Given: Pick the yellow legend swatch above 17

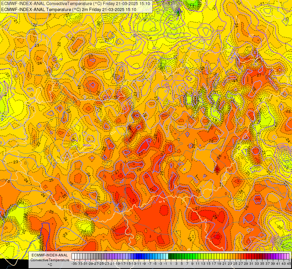Looking at the screenshot, I should click(213, 256).
